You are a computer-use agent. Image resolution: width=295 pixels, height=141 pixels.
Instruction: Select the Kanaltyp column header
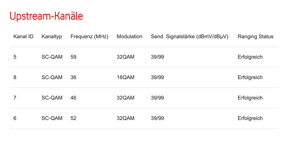[52, 37]
